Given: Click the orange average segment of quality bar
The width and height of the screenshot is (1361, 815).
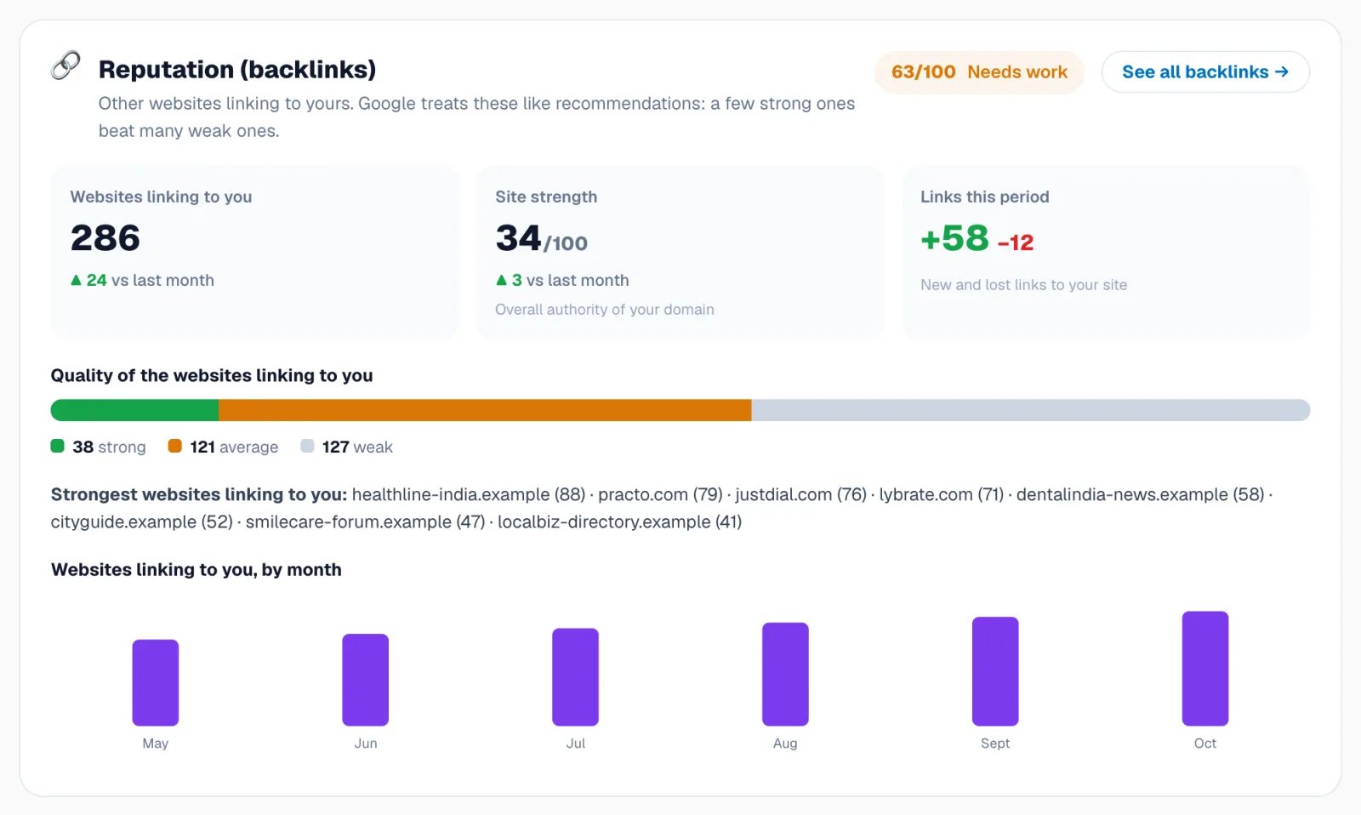Looking at the screenshot, I should tap(485, 410).
